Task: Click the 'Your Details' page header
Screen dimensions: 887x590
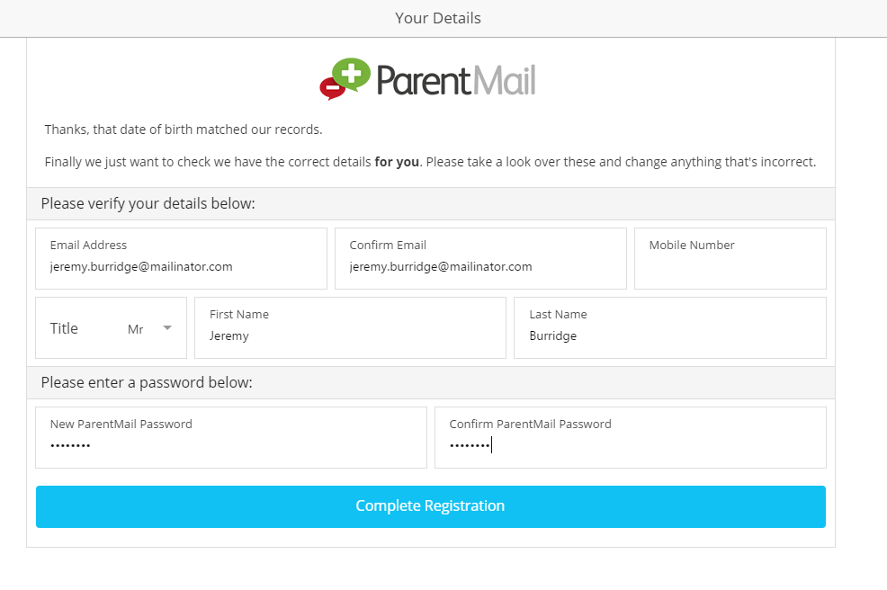Action: click(438, 18)
